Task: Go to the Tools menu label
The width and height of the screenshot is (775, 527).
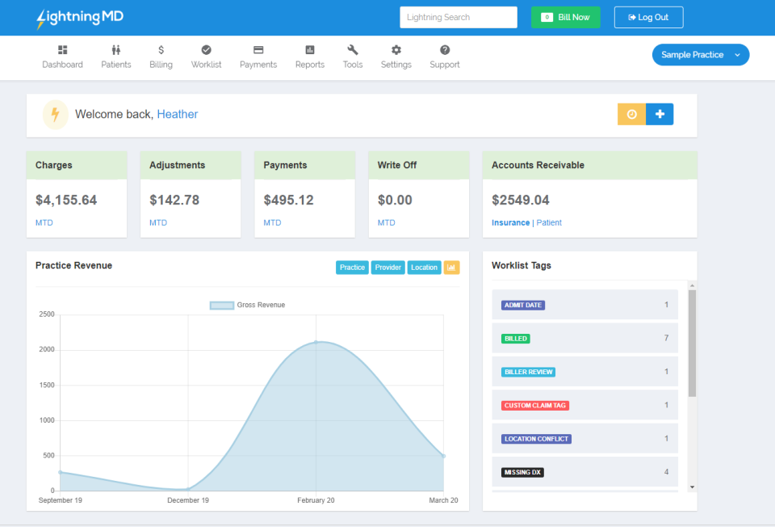Action: tap(353, 65)
